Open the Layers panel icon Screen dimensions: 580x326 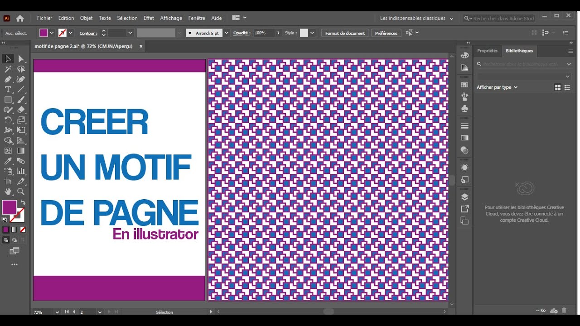[464, 197]
